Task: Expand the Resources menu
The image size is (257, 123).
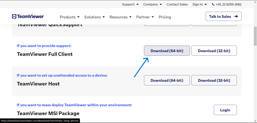Action: [x=120, y=17]
